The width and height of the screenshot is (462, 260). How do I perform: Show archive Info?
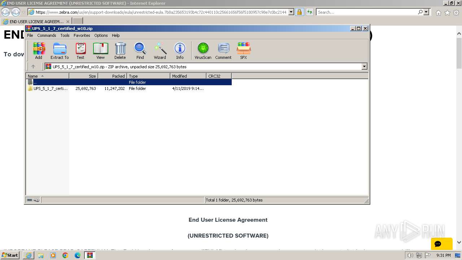(180, 51)
